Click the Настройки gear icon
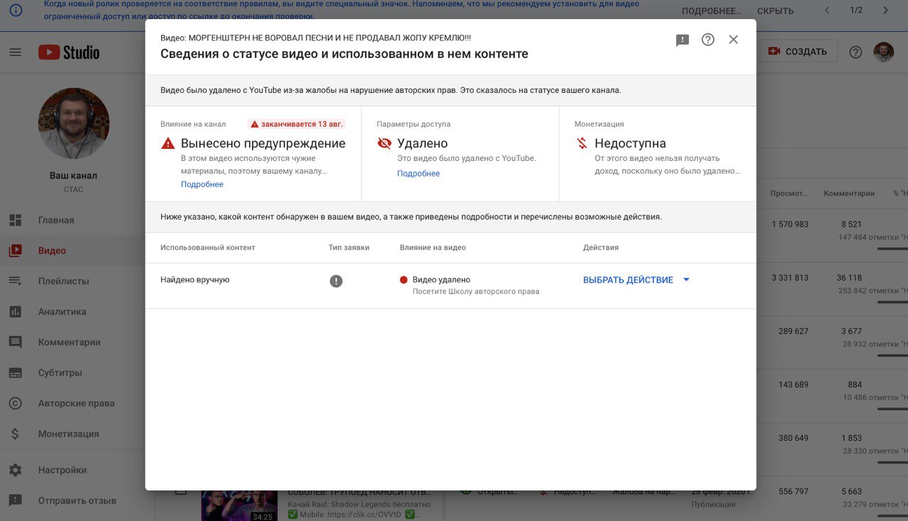The width and height of the screenshot is (908, 521). click(15, 469)
